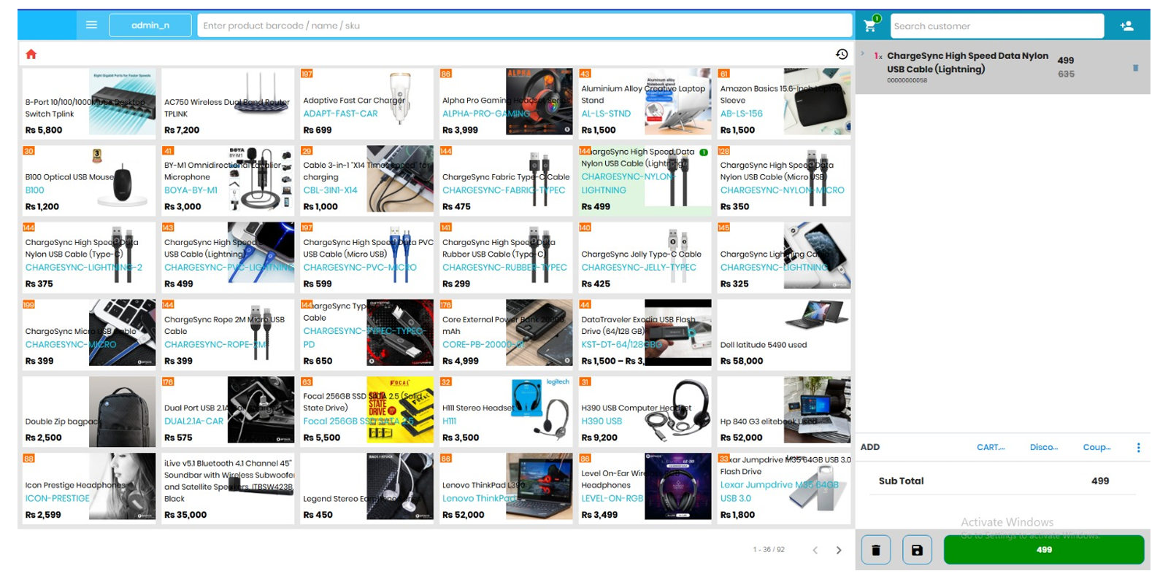Open the shopping cart icon
This screenshot has width=1168, height=579.
coord(871,26)
